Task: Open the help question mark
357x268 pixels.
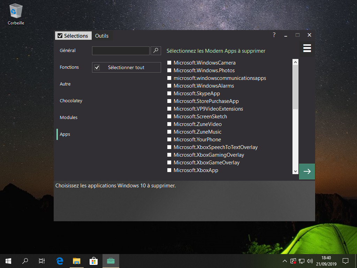Action: tap(274, 35)
